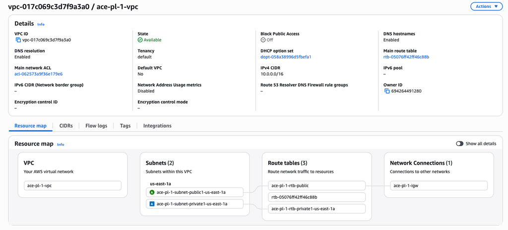This screenshot has width=508, height=230.
Task: Copy the Owner ID with the copy icon
Action: click(x=387, y=91)
